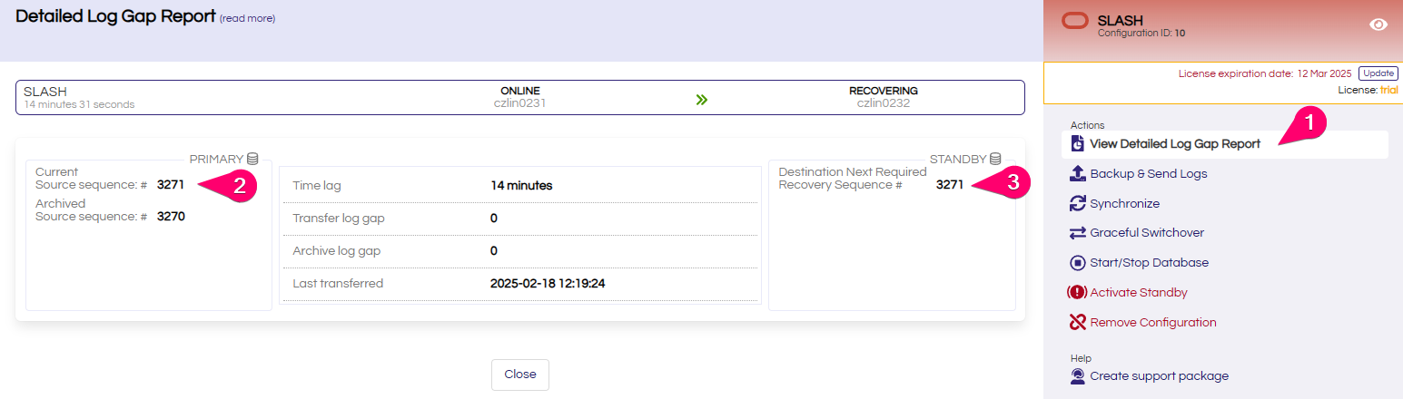
Task: Click Time lag value 14 minutes
Action: tap(521, 186)
